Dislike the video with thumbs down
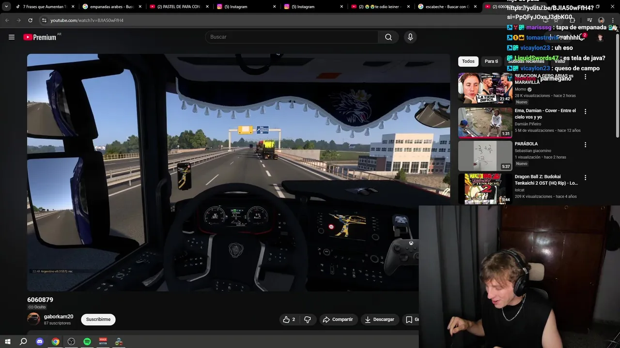 tap(308, 319)
